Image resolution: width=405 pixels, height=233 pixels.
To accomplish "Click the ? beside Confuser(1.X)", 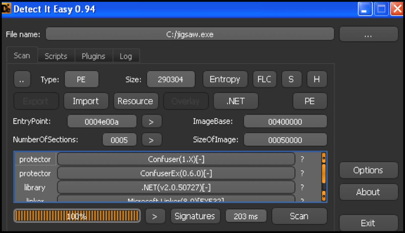I will point(302,159).
